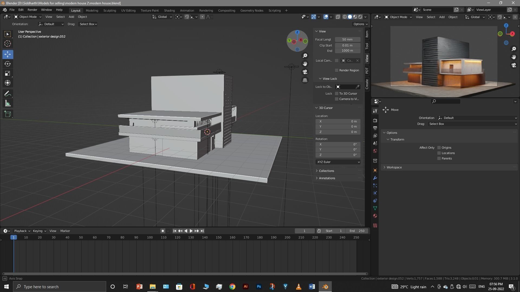Open Blender app in Windows taskbar

pos(325,287)
